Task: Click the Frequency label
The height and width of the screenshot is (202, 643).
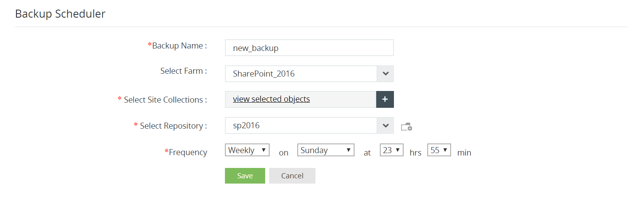Action: (x=188, y=152)
